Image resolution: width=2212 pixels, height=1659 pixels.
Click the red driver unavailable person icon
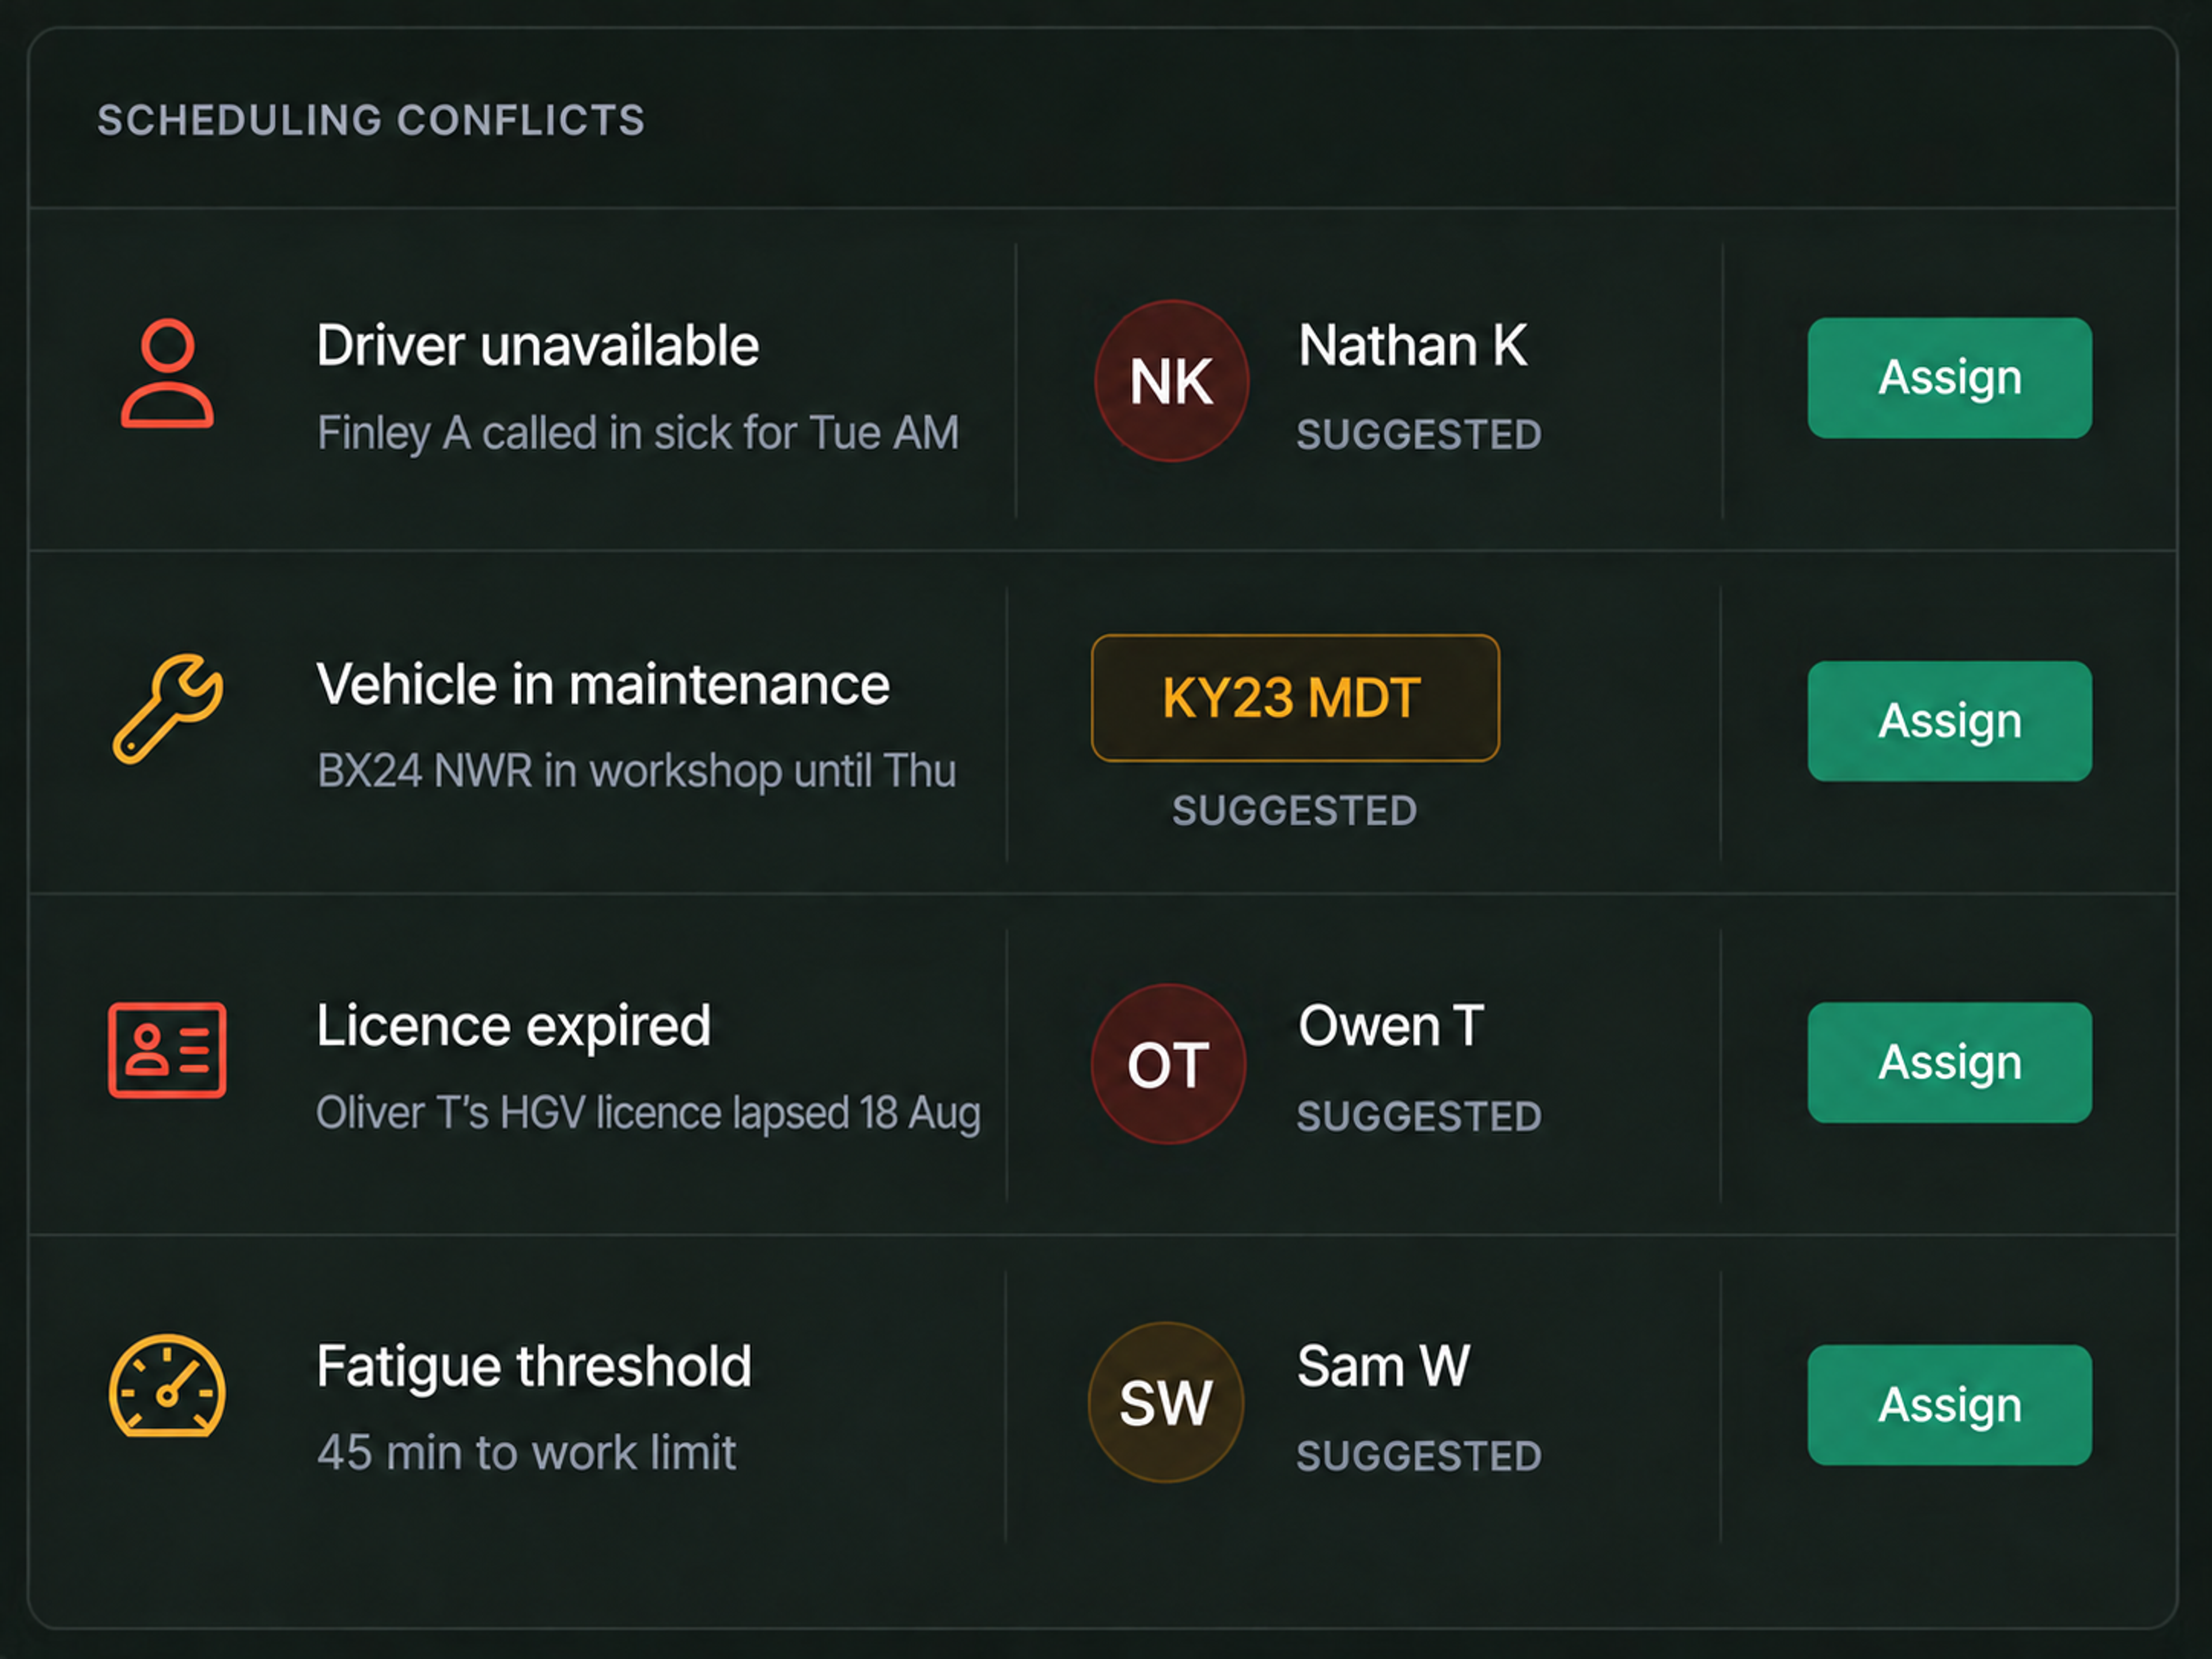pos(167,374)
